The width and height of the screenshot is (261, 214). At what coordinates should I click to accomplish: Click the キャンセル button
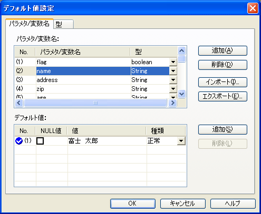[x=183, y=203]
